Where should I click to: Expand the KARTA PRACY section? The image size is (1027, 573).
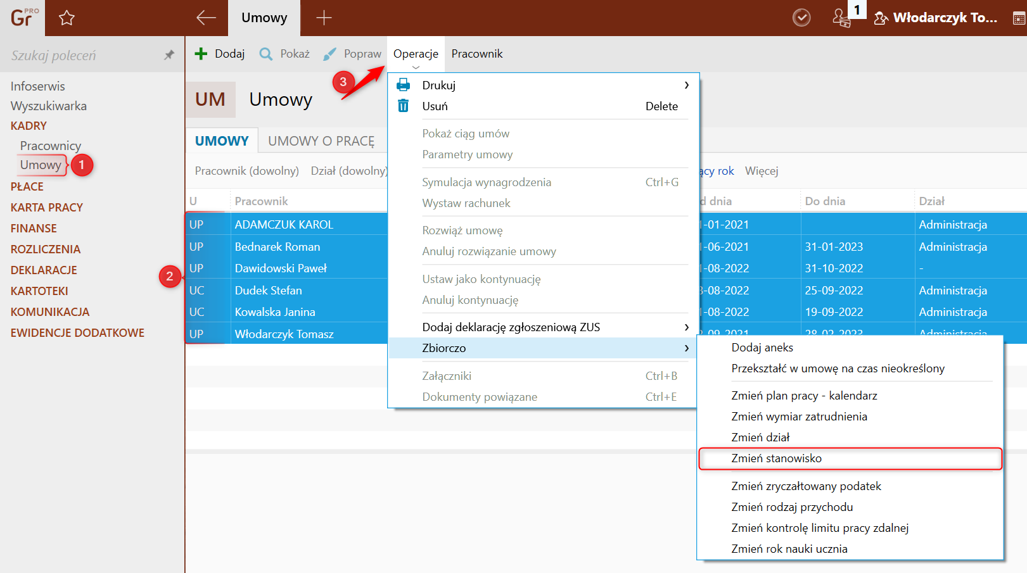click(47, 207)
